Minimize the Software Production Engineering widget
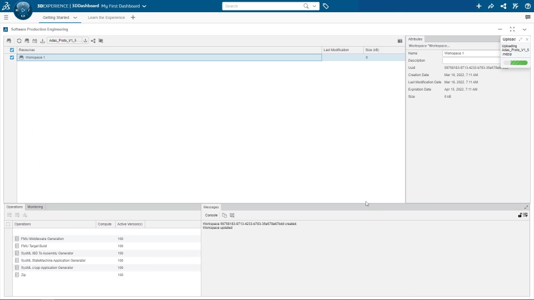This screenshot has width=534, height=300. (x=500, y=29)
